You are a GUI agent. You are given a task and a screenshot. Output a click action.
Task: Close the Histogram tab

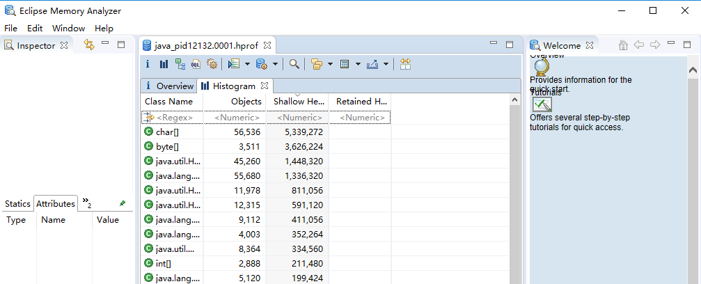(x=264, y=86)
